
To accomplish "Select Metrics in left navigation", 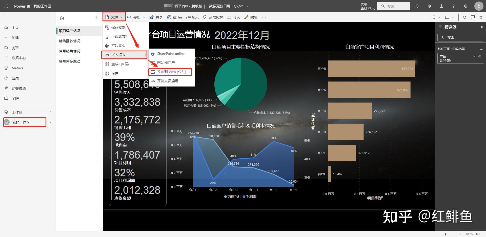I will [x=17, y=68].
